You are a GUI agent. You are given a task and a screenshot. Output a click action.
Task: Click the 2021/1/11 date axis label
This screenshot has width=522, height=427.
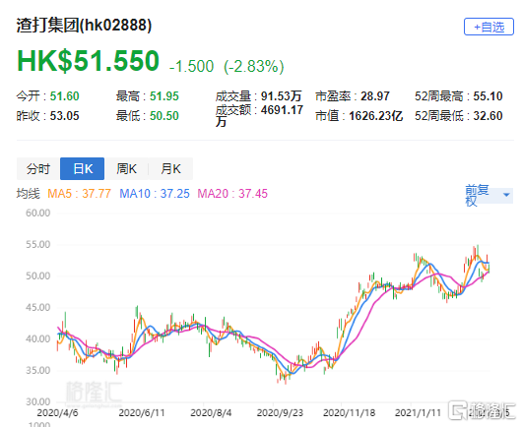click(x=418, y=413)
